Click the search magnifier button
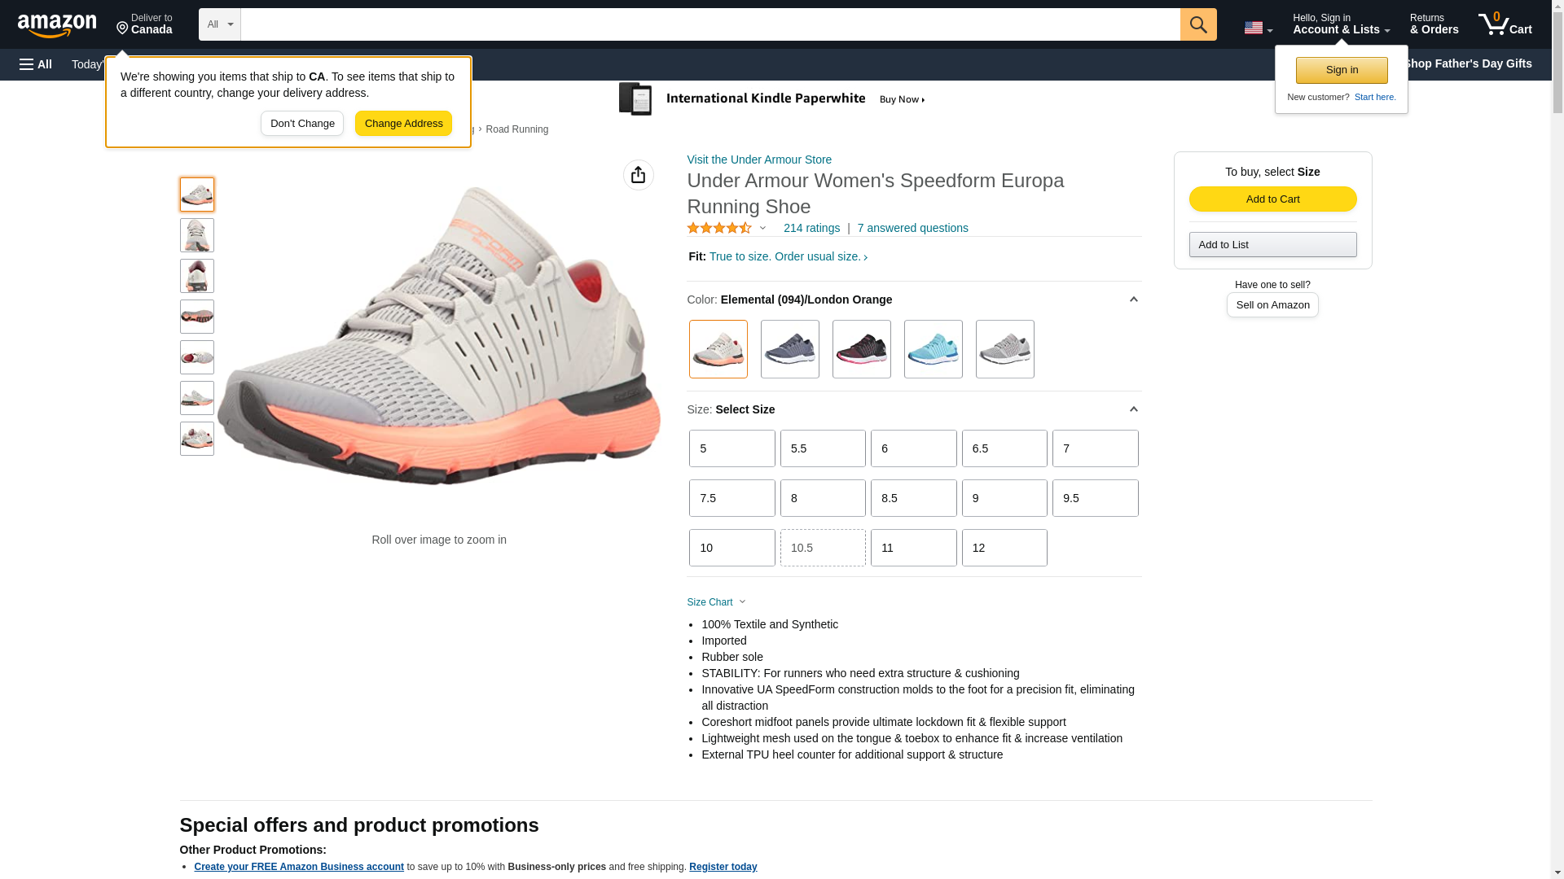The height and width of the screenshot is (879, 1564). [x=1198, y=24]
